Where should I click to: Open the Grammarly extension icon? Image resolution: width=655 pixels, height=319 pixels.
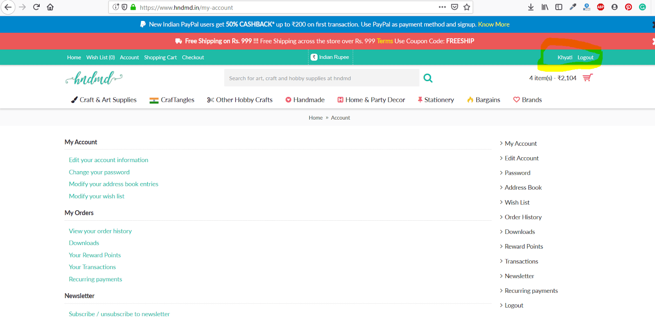642,7
